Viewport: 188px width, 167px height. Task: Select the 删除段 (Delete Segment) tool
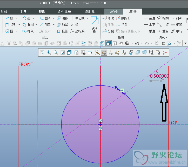[123, 18]
